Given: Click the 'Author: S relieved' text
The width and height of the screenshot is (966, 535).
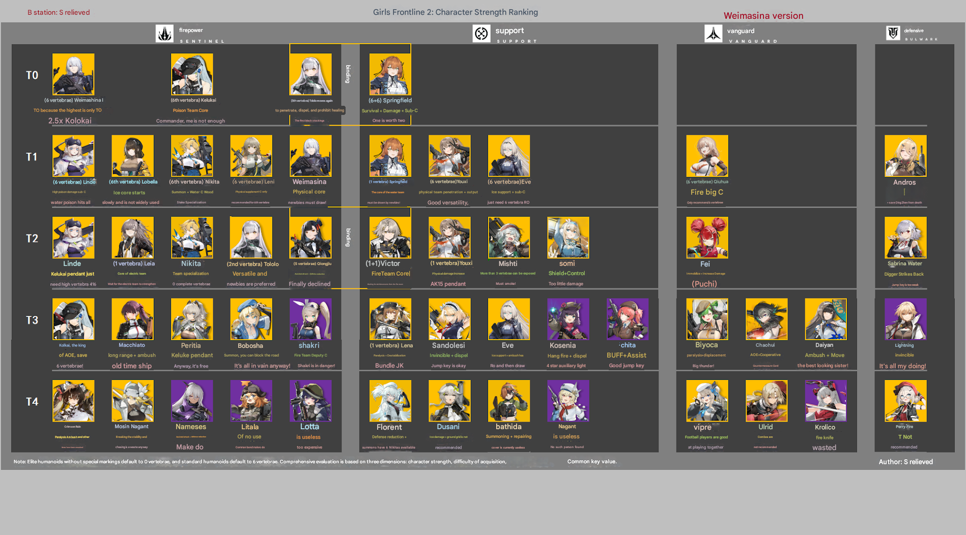Looking at the screenshot, I should click(x=905, y=462).
